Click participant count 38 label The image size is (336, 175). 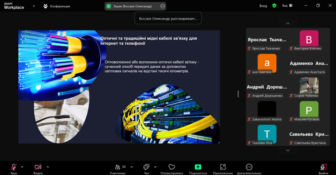[x=124, y=167]
